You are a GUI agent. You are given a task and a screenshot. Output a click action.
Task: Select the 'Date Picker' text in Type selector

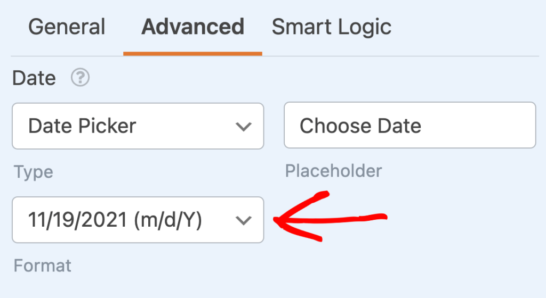(x=82, y=126)
